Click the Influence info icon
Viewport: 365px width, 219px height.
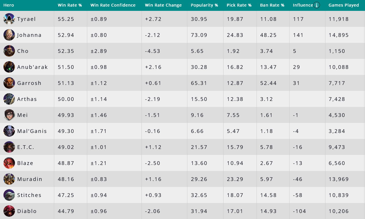click(x=317, y=5)
